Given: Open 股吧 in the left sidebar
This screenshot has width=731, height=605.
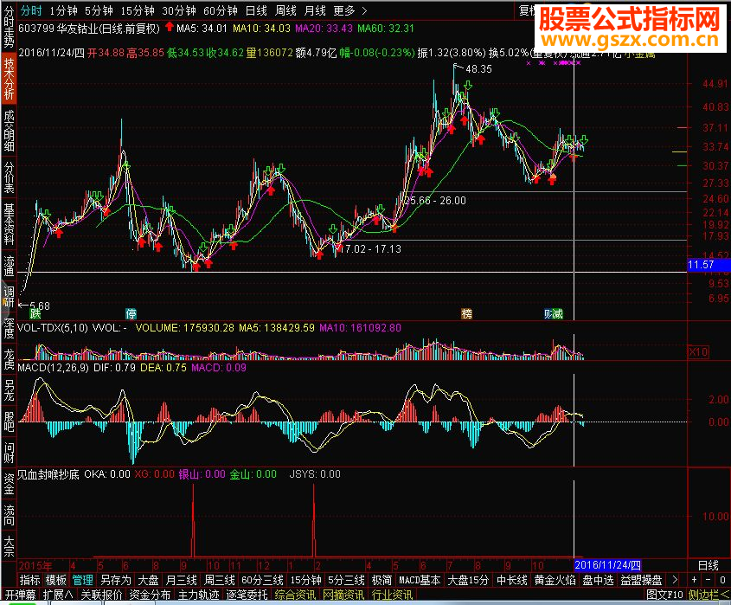Looking at the screenshot, I should (x=9, y=422).
